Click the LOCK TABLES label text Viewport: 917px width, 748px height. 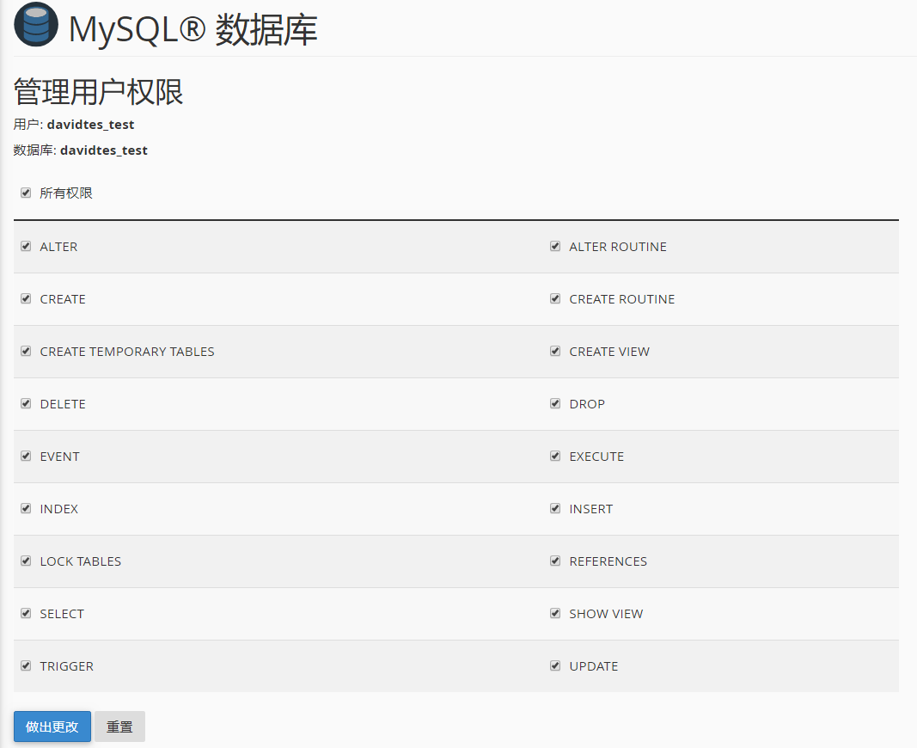pyautogui.click(x=81, y=561)
